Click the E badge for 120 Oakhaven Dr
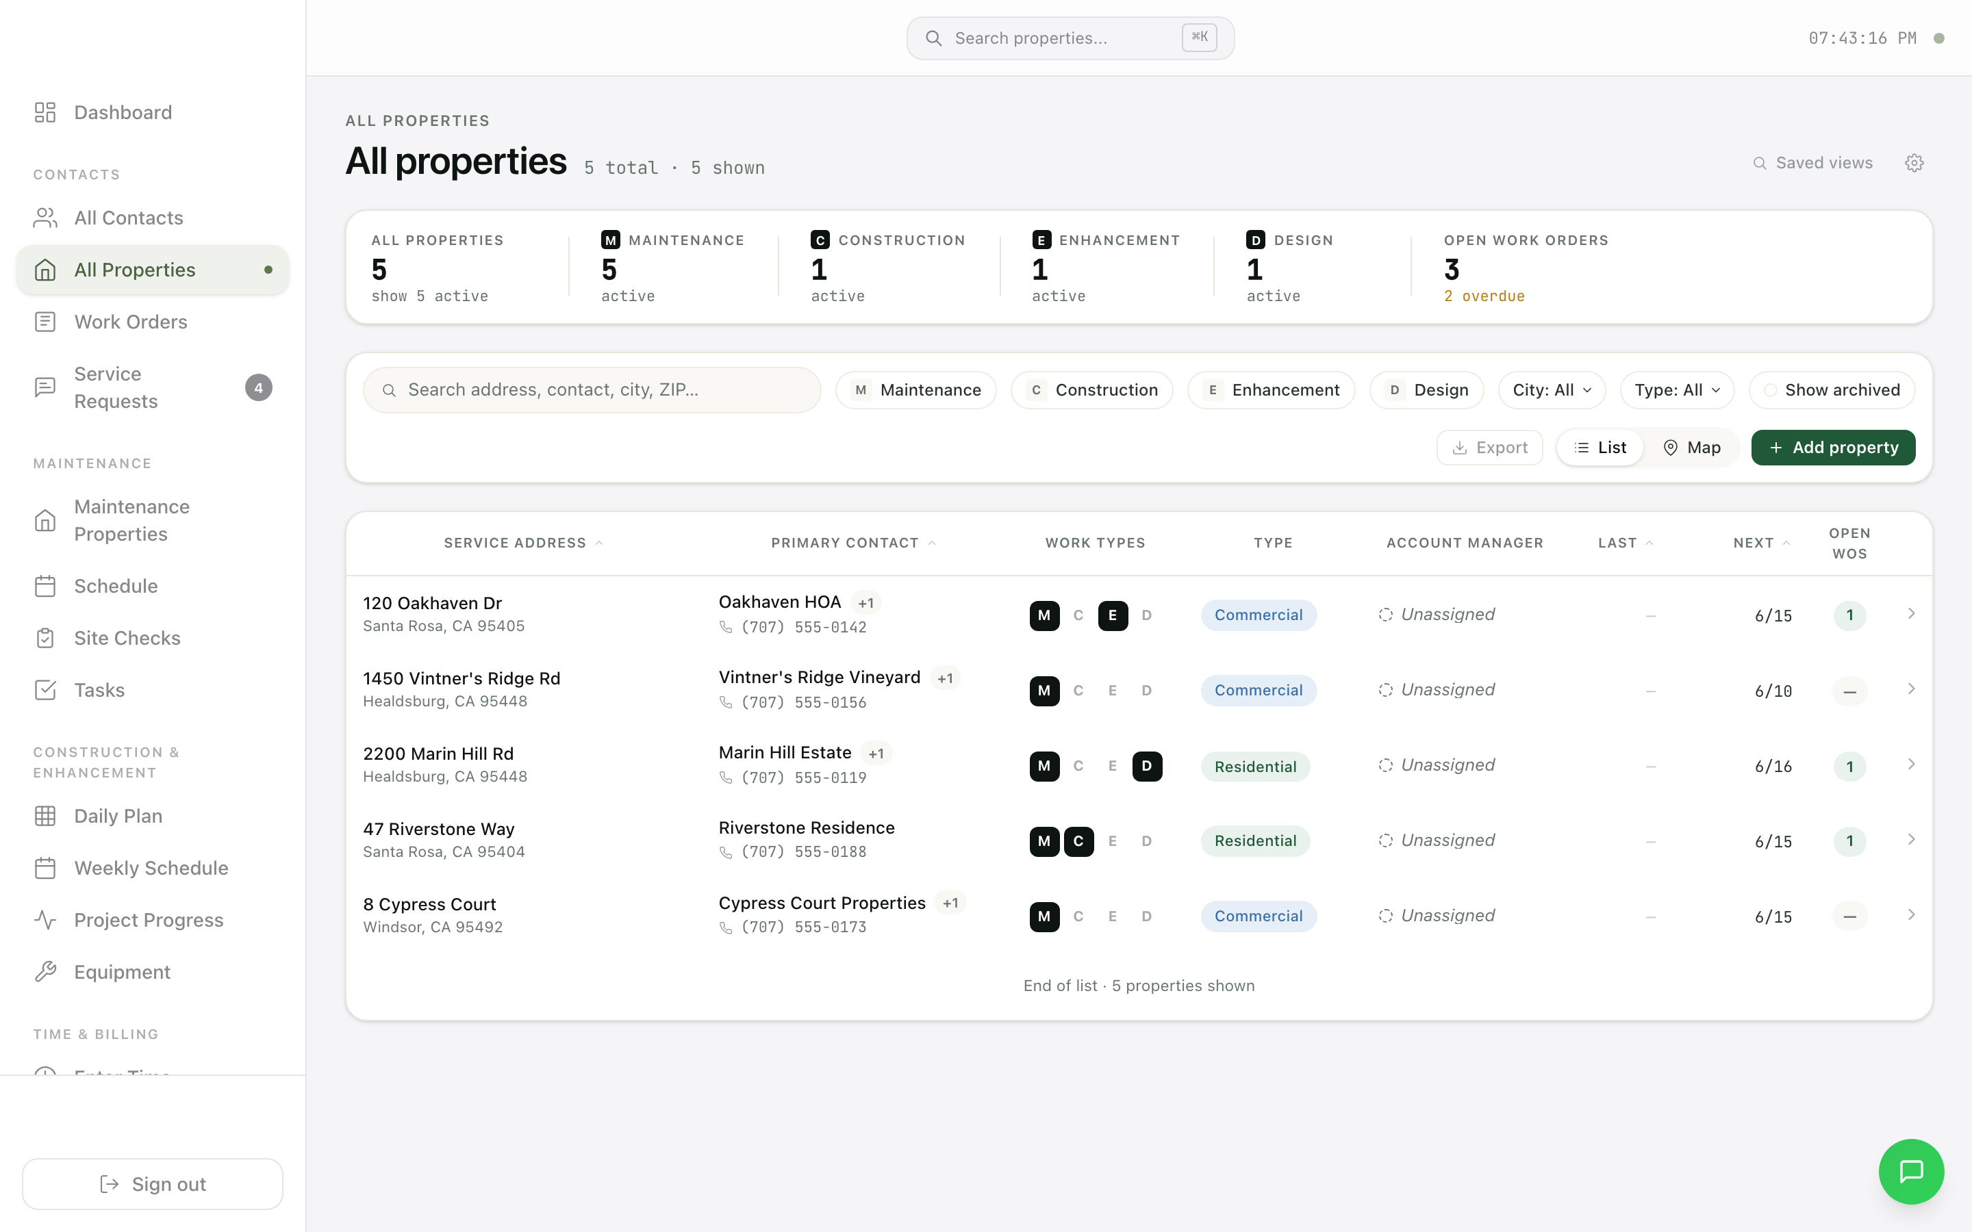 coord(1112,615)
